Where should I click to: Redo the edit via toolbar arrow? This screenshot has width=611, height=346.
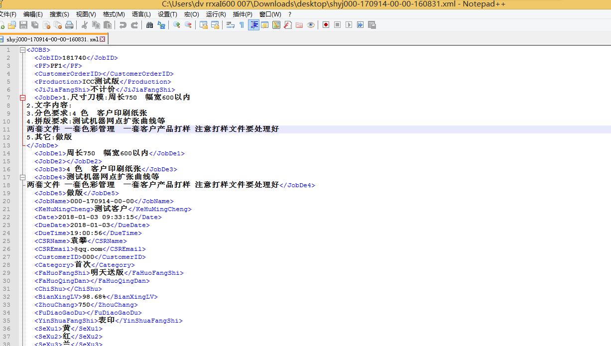pyautogui.click(x=134, y=25)
